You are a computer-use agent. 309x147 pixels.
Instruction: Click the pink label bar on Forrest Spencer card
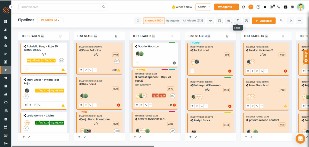165,69
